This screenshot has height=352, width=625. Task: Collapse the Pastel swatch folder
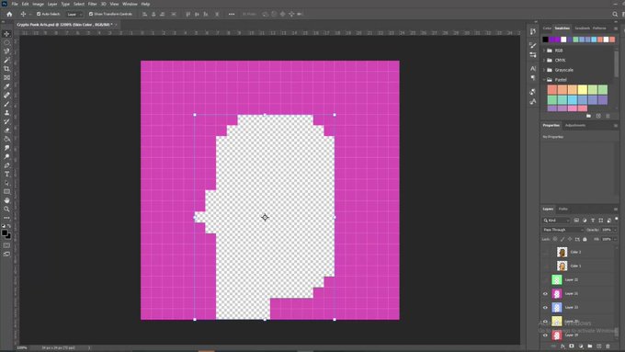tap(544, 80)
